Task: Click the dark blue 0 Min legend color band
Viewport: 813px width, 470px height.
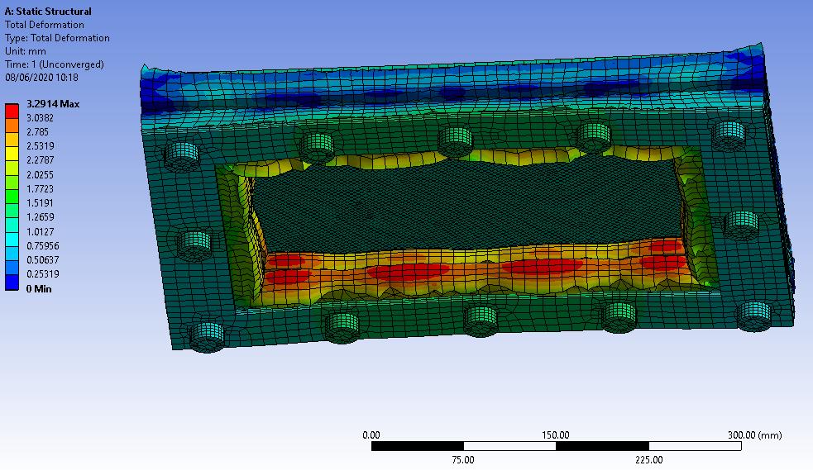Action: tap(12, 282)
